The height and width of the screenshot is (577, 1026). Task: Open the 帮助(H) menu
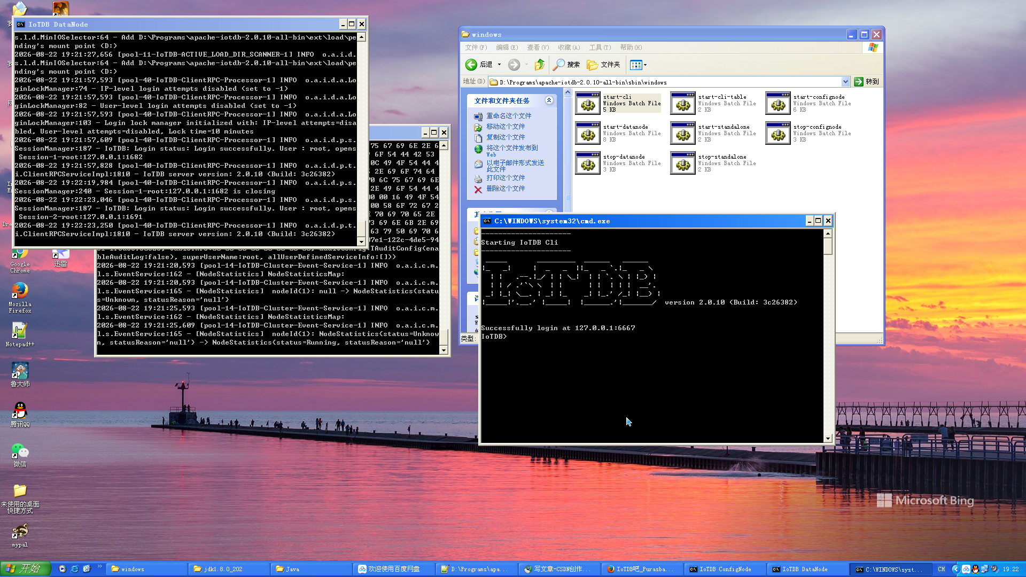click(x=631, y=48)
